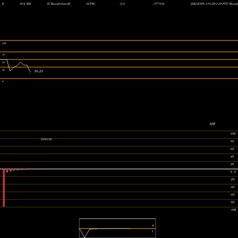
Task: Click the 'SI(TM)' header text
Action: pyautogui.click(x=90, y=4)
